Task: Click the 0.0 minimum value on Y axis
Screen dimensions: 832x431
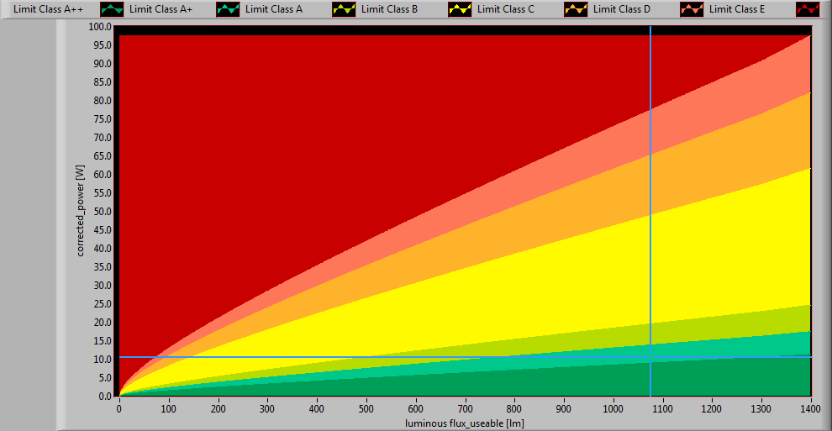Action: click(106, 396)
